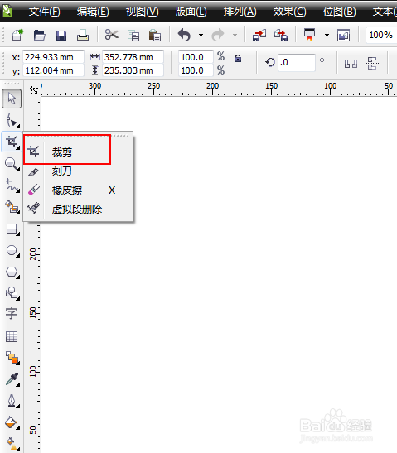Click the Redo arrow icon
This screenshot has height=453, width=397.
coord(218,35)
